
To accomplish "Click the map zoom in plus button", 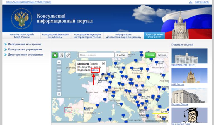I will (x=59, y=94).
